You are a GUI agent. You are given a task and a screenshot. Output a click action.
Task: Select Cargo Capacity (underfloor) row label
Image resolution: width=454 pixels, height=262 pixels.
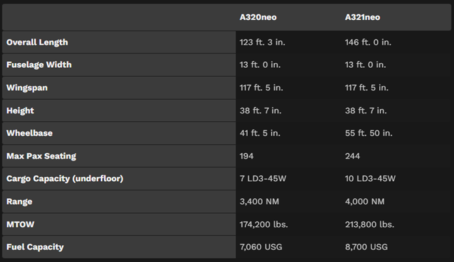pos(64,179)
